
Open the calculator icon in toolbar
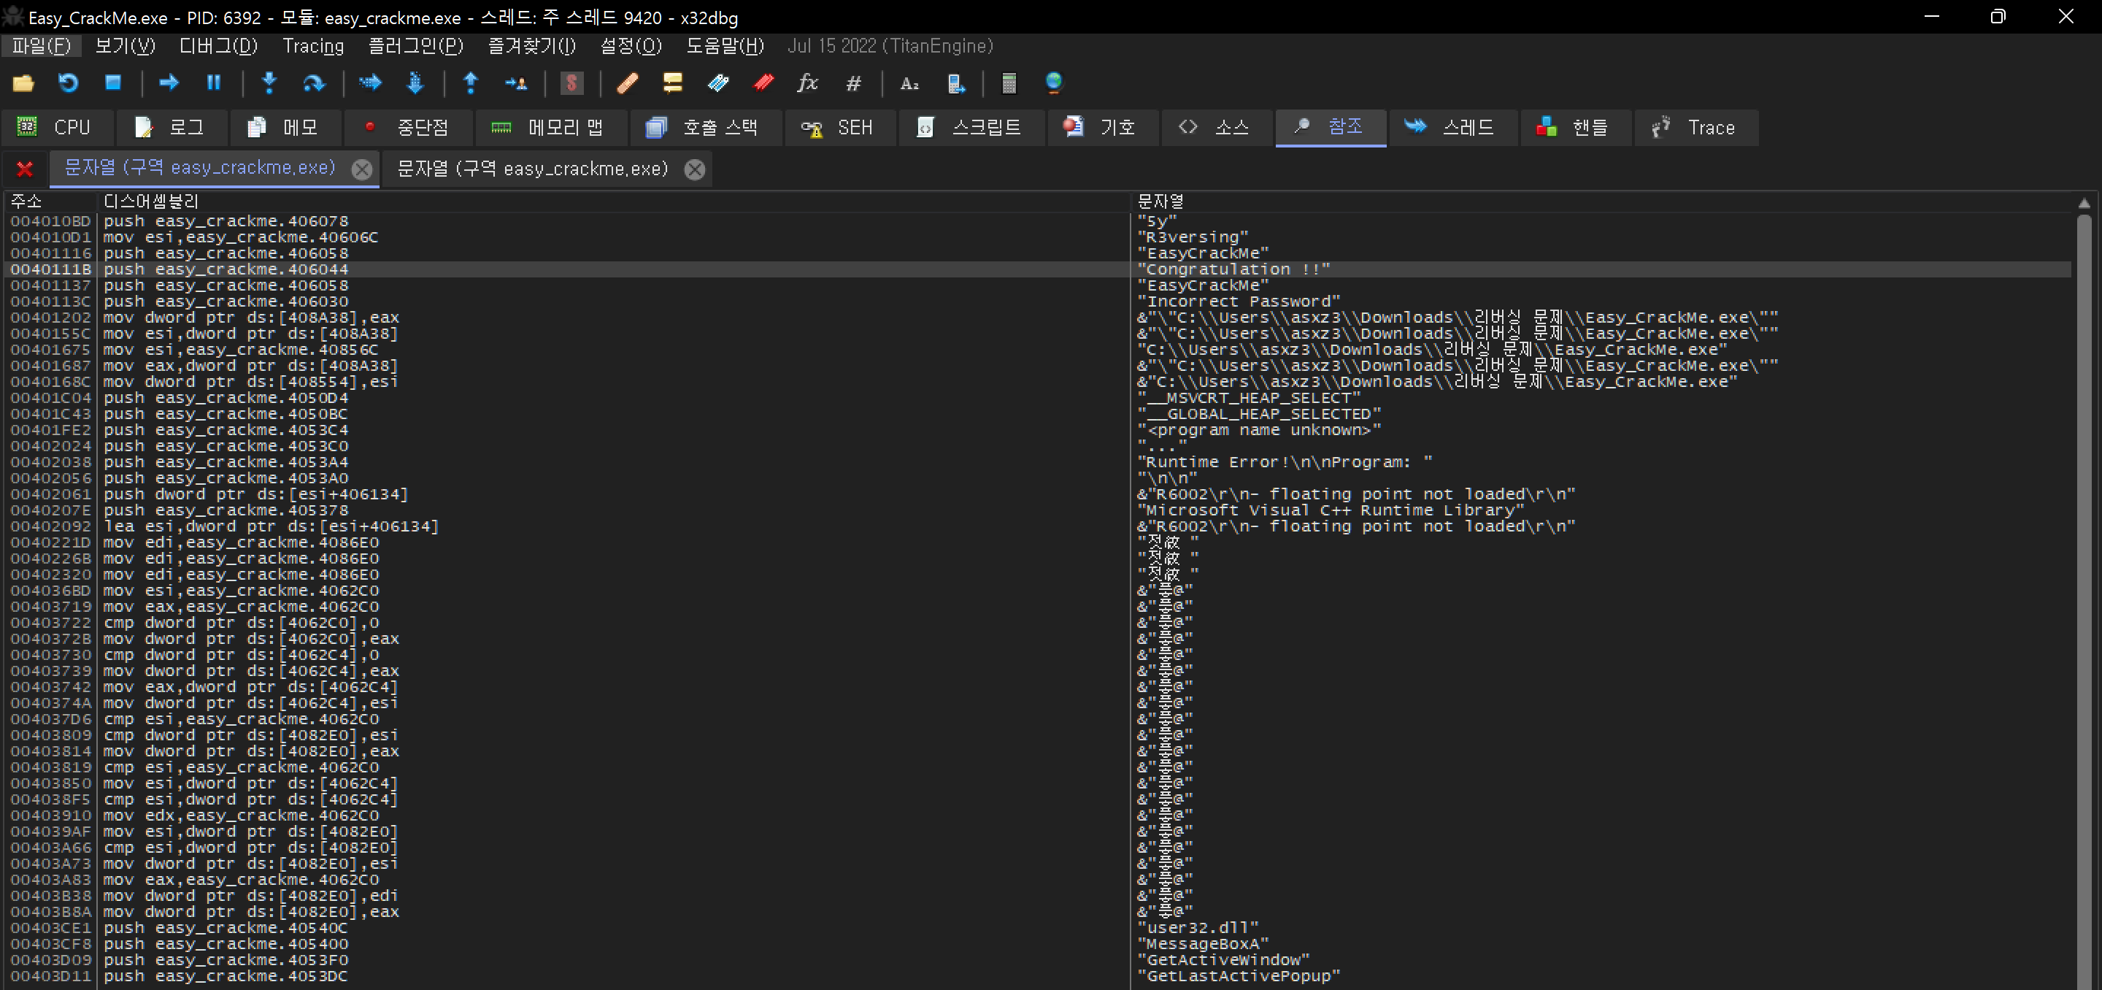click(x=1009, y=83)
